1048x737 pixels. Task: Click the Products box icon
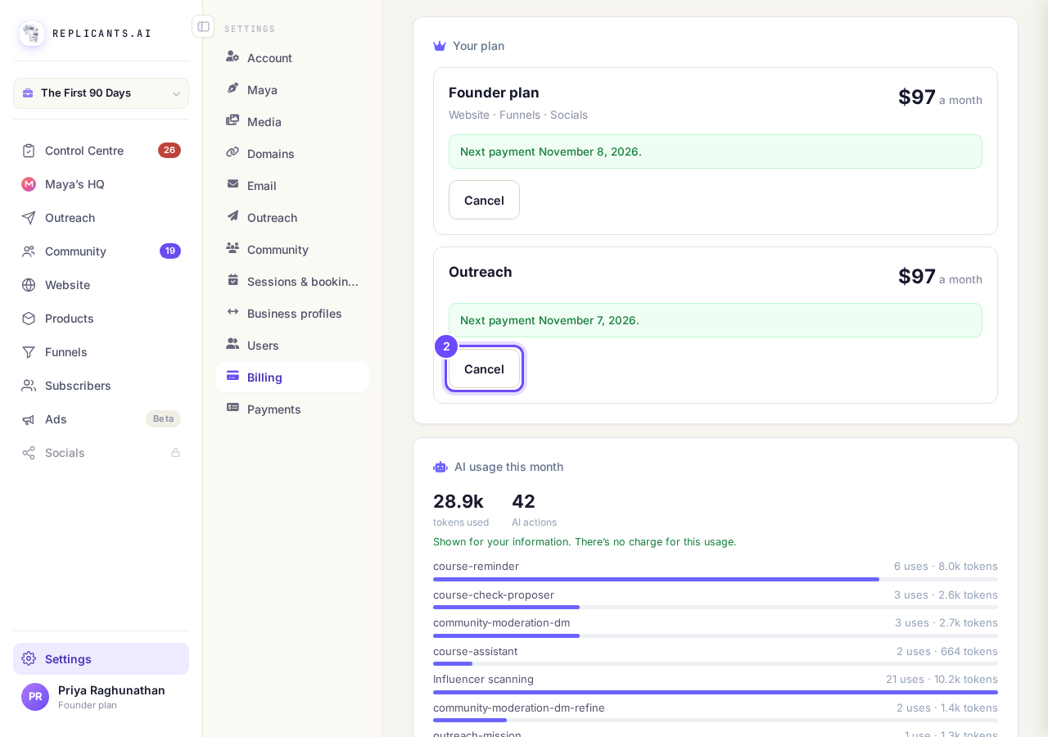tap(29, 319)
